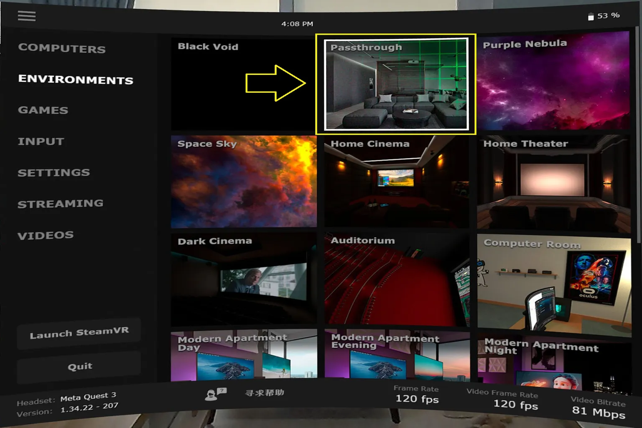Choose the Home Theater environment
This screenshot has height=428, width=642.
pos(554,183)
